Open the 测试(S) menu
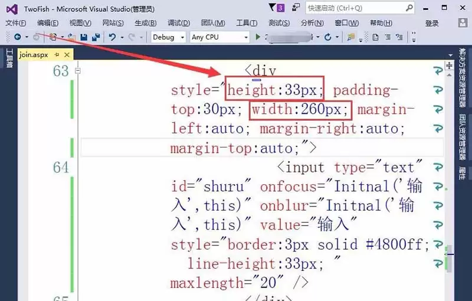472x301 pixels. tap(279, 23)
